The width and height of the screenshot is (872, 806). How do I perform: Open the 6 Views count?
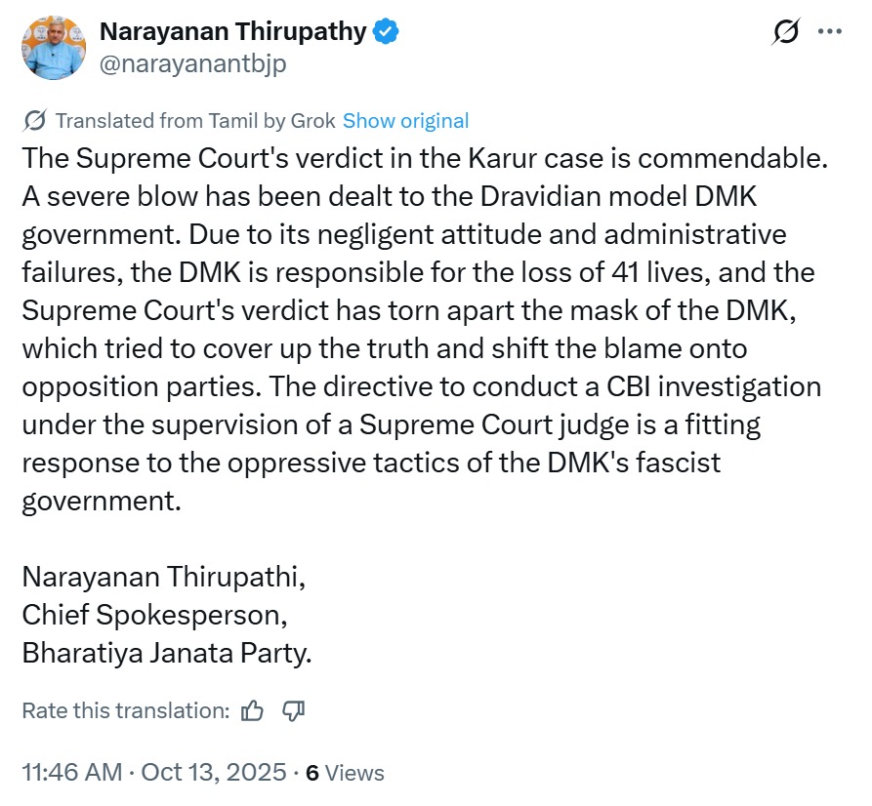click(x=345, y=773)
